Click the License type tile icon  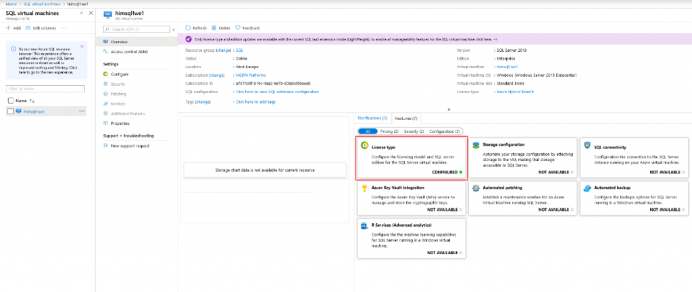(x=364, y=145)
